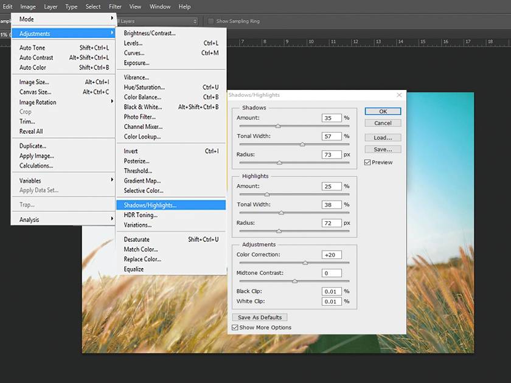Click OK in the Shadows/Highlights dialog
Screen dimensions: 511x383
(383, 111)
